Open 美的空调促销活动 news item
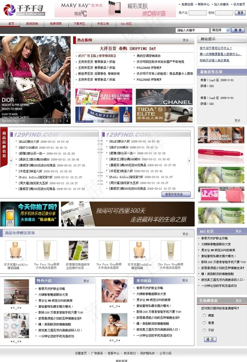Viewport: 247px width, 362px height. 149,56
